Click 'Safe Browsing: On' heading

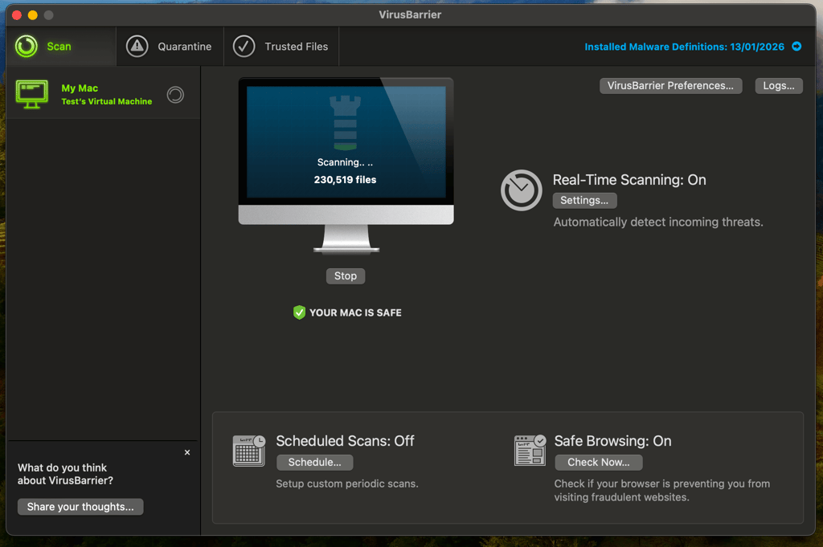612,441
